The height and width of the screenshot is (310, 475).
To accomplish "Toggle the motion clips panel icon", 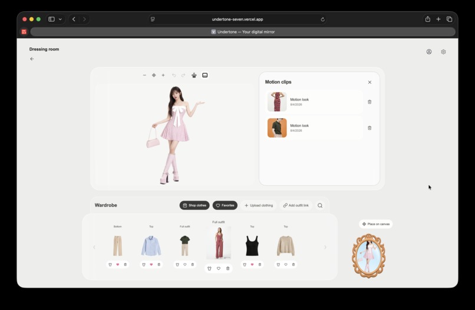I will tap(205, 75).
